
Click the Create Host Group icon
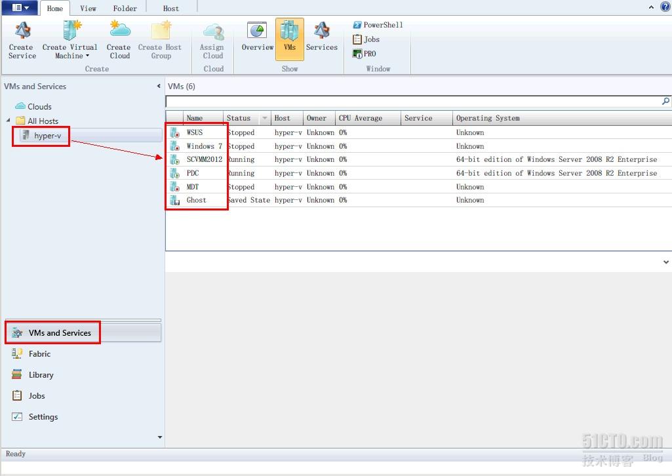pos(160,40)
